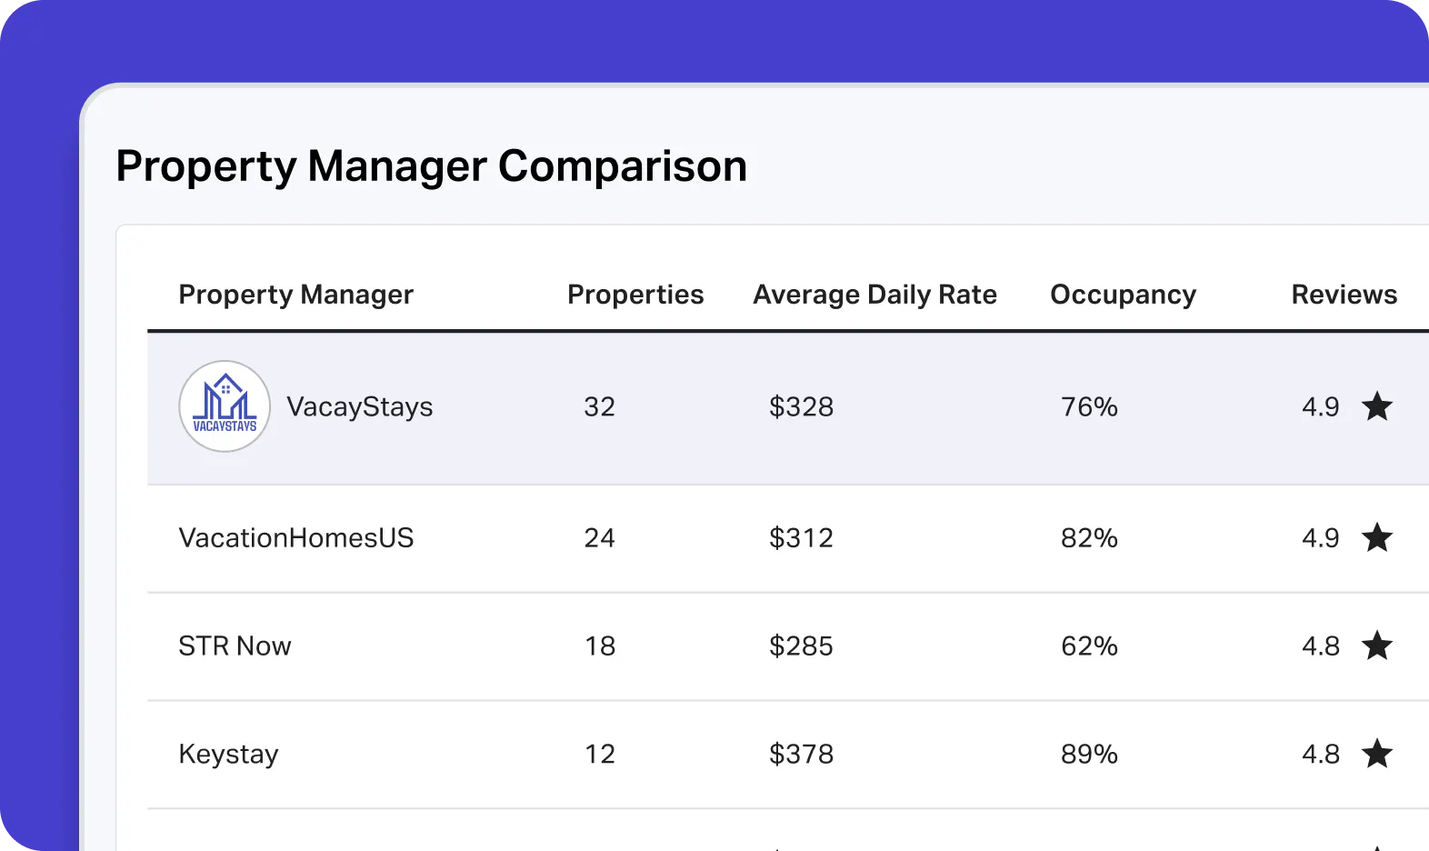The width and height of the screenshot is (1429, 851).
Task: Click the 12 properties value
Action: 600,754
